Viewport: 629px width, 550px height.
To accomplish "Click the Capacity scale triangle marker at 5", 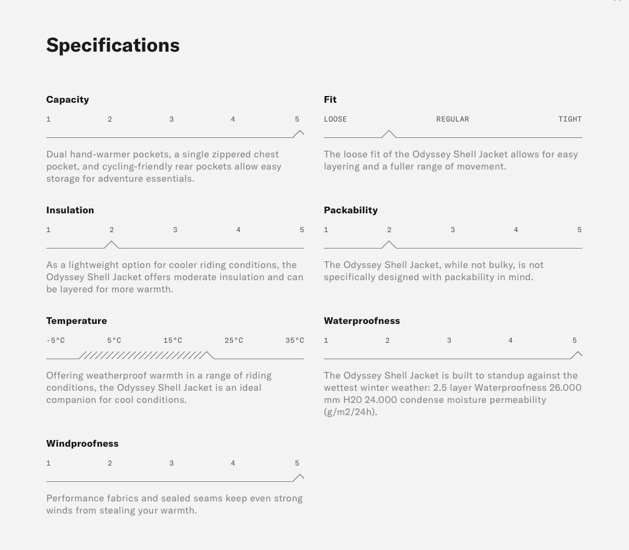I will point(298,134).
